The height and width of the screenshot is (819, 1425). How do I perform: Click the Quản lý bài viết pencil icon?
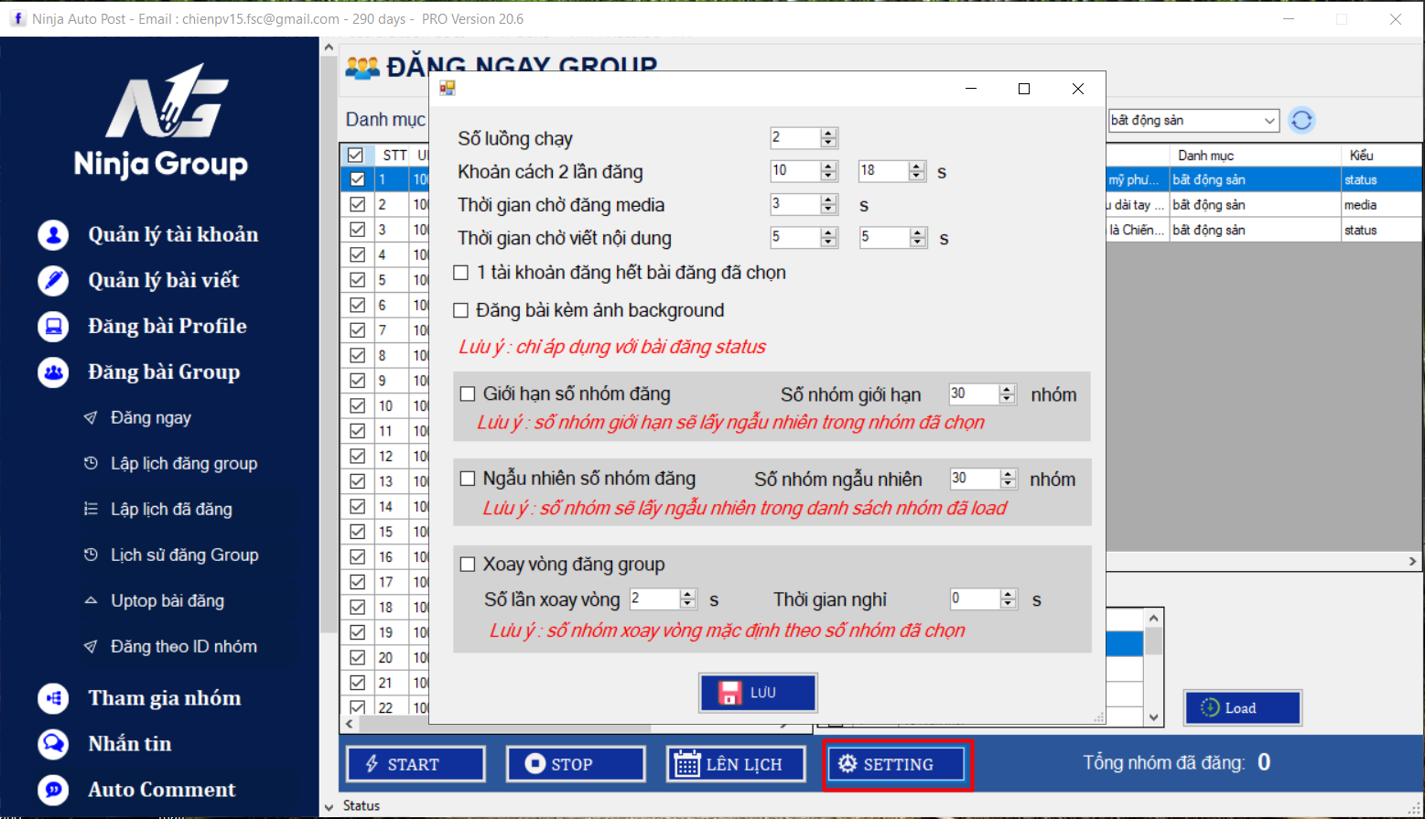53,280
